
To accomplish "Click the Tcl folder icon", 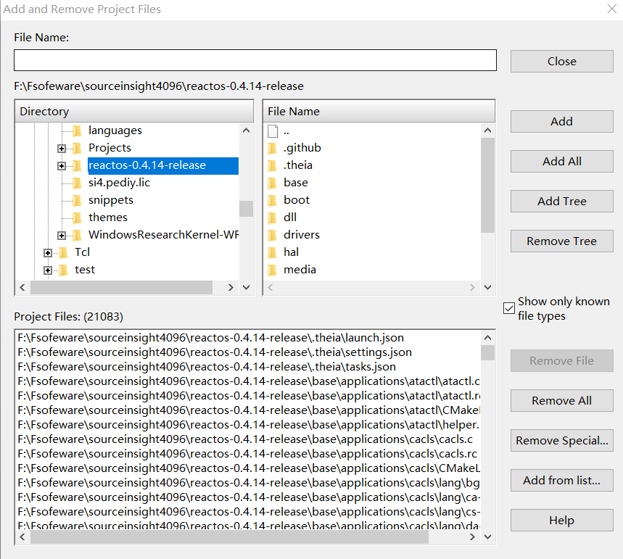I will [63, 253].
